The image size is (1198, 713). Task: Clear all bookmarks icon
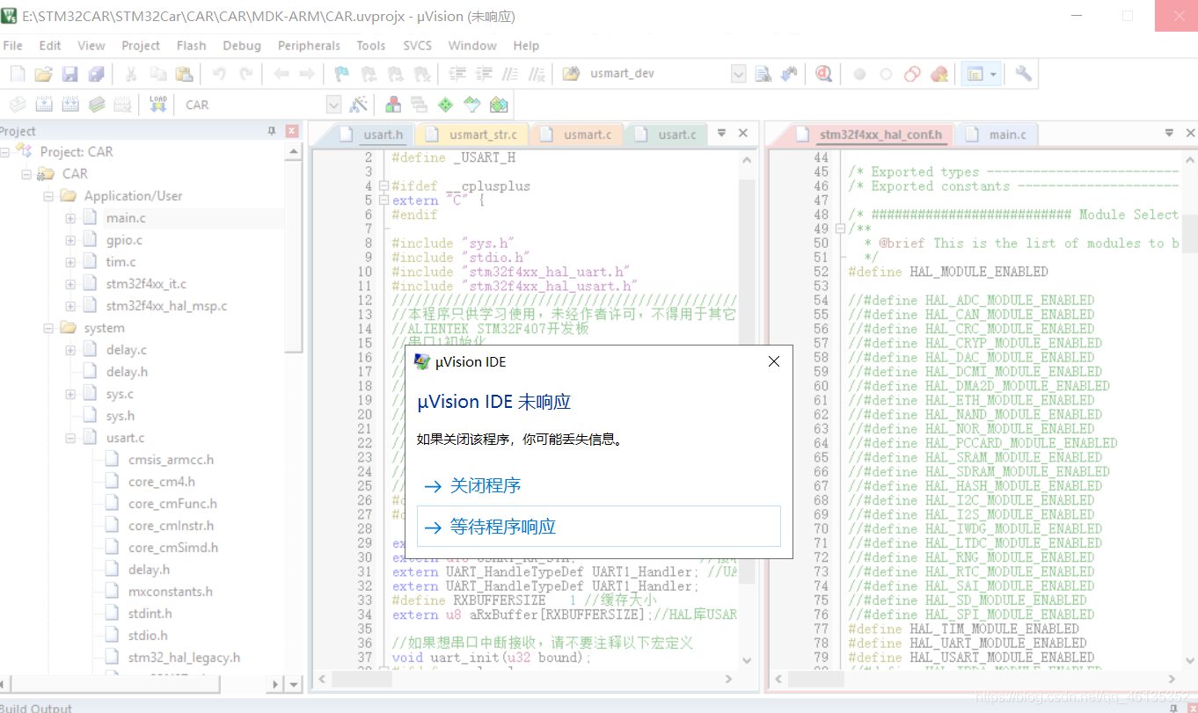tap(421, 74)
